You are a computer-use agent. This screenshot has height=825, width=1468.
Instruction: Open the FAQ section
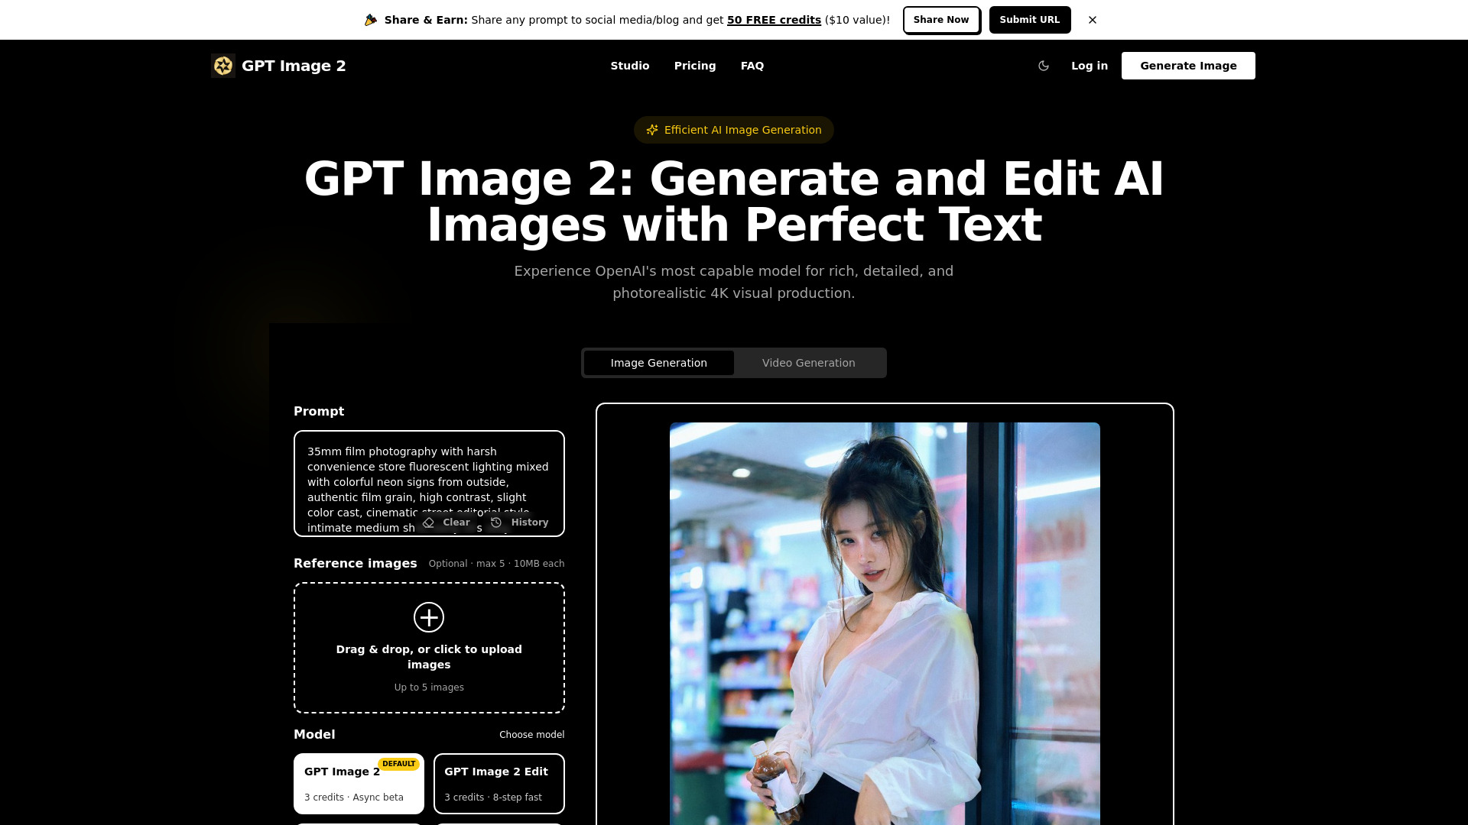coord(752,66)
